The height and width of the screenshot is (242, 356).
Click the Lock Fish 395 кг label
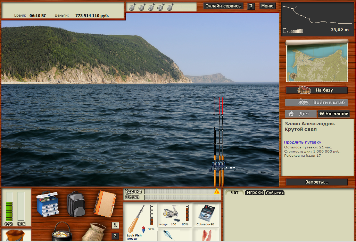(134, 237)
